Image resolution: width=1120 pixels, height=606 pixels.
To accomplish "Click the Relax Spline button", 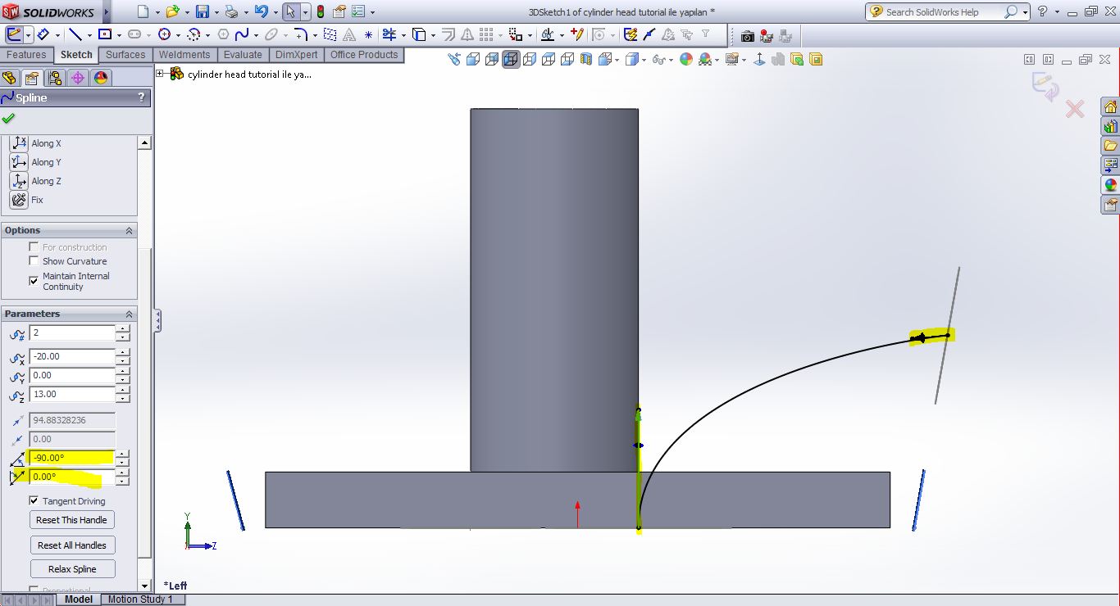I will tap(72, 569).
